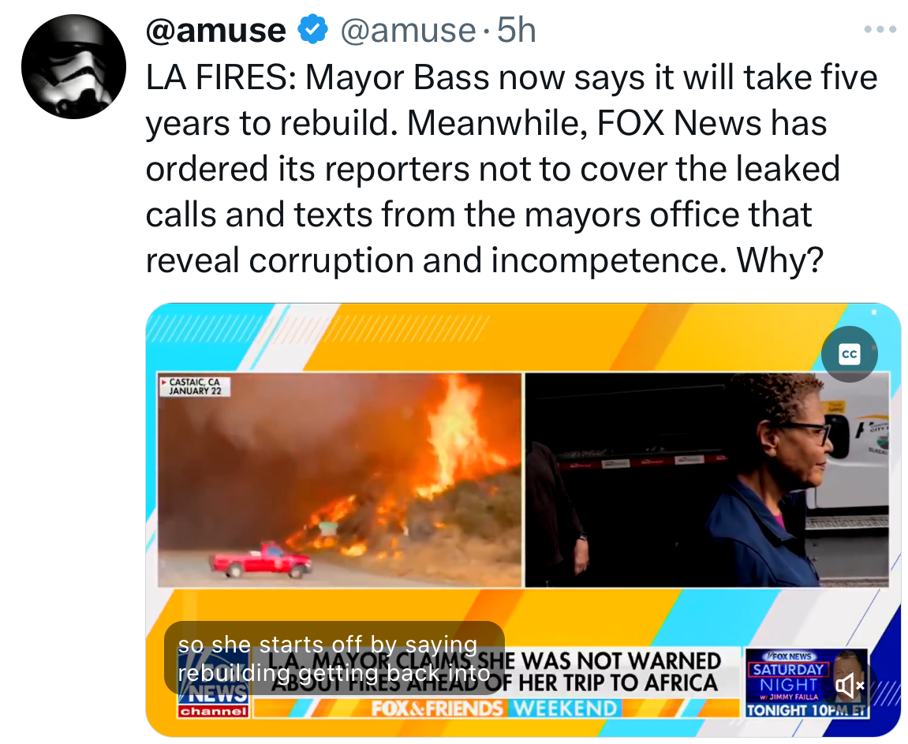Open the 5h timestamp link
The height and width of the screenshot is (744, 908).
517,30
